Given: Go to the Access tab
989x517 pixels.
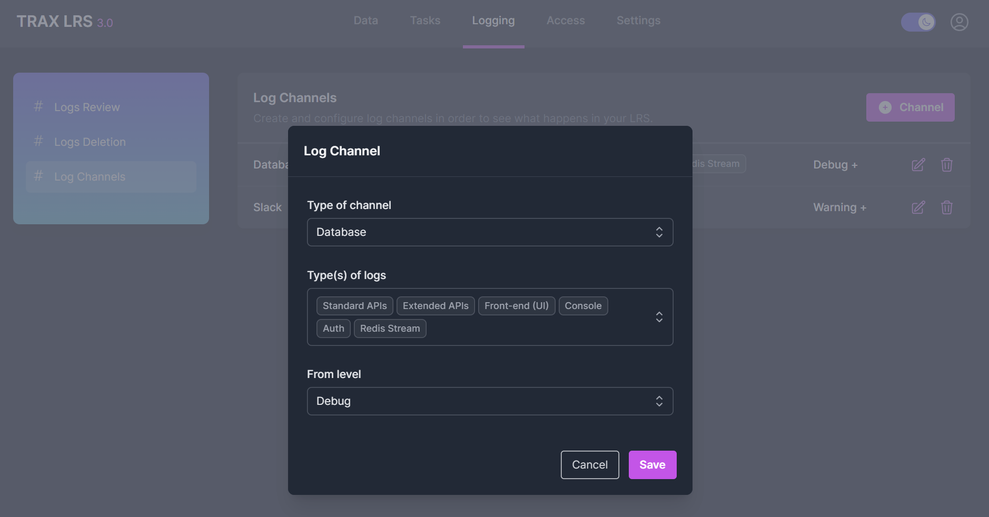Looking at the screenshot, I should (x=565, y=21).
